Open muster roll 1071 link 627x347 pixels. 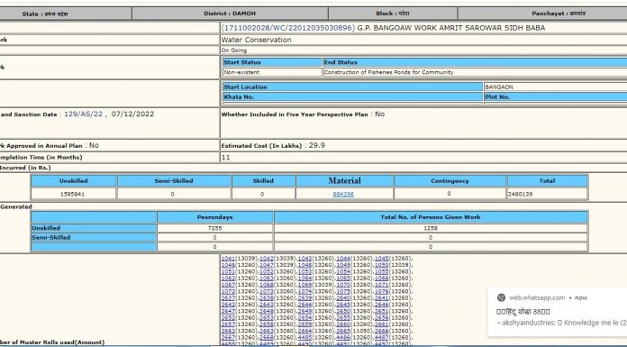pos(381,285)
